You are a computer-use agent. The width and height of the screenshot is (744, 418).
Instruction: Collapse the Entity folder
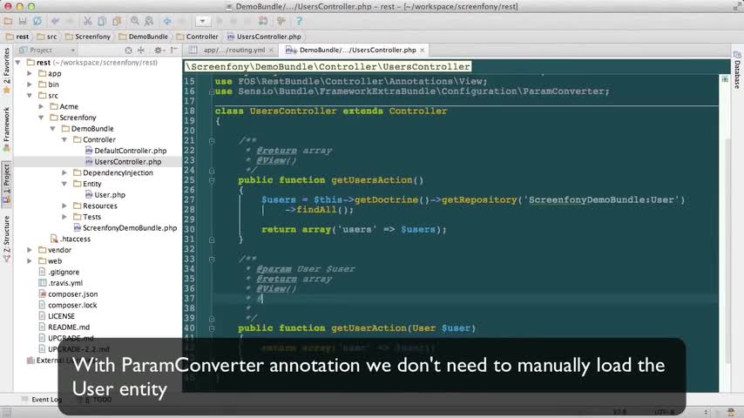click(x=64, y=184)
